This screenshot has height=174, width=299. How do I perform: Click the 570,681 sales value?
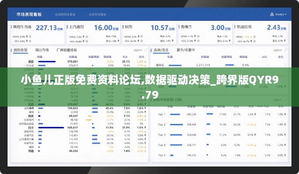point(73,61)
